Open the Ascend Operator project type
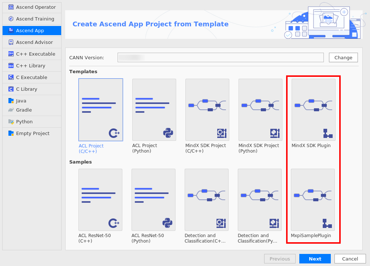Image resolution: width=370 pixels, height=266 pixels. click(x=32, y=7)
